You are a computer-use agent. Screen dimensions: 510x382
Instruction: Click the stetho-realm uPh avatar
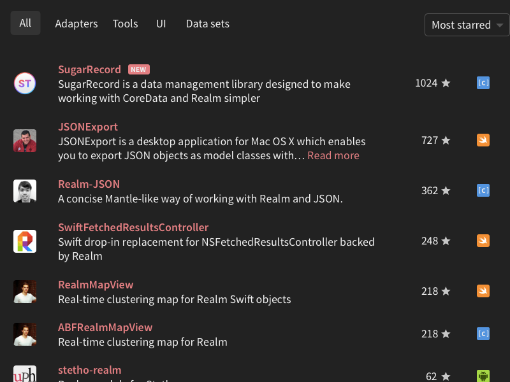(x=25, y=374)
